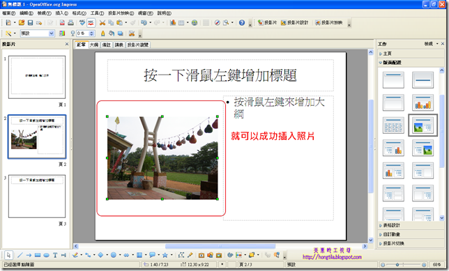The width and height of the screenshot is (449, 271).
Task: Open dropdown arrow next to Undo icon
Action: pyautogui.click(x=150, y=22)
